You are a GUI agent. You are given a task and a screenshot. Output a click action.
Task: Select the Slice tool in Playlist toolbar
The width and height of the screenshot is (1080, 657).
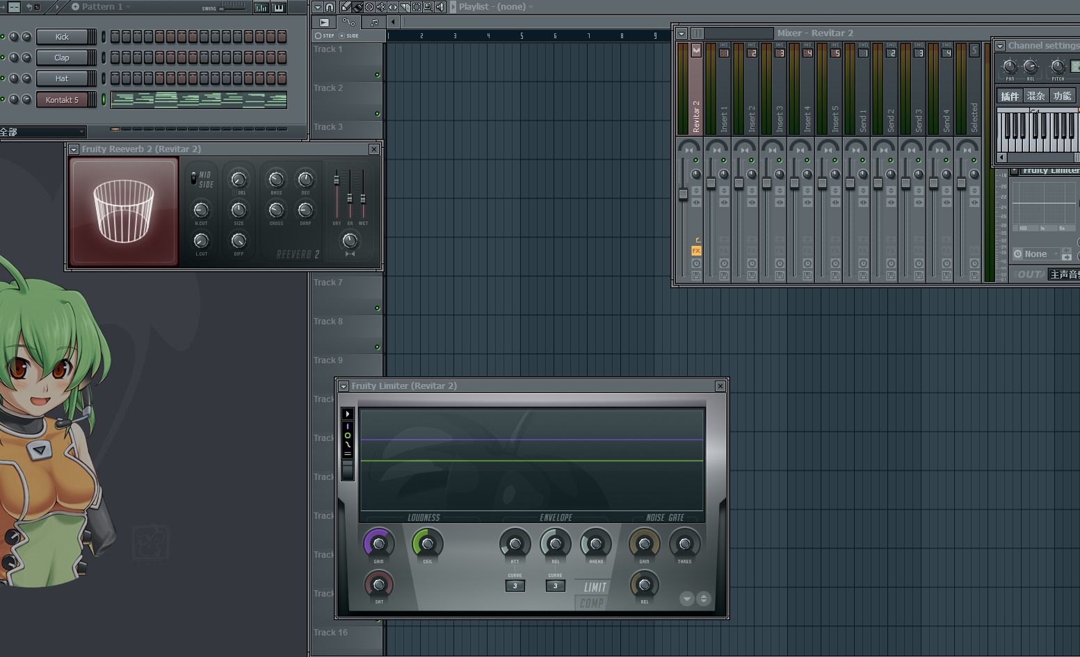[x=405, y=7]
